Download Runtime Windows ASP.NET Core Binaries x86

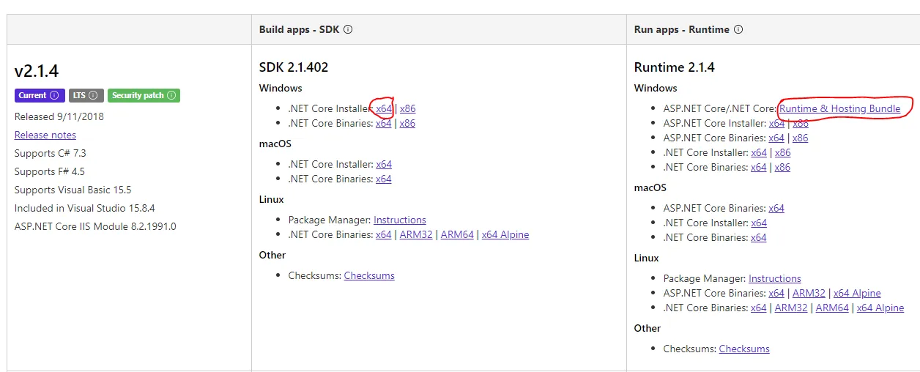(x=801, y=138)
